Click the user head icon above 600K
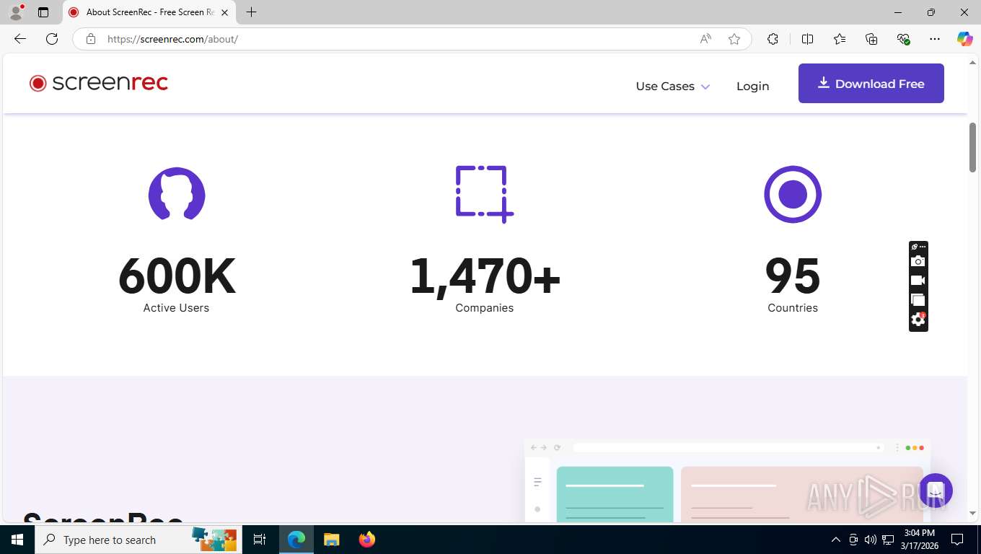 177,194
